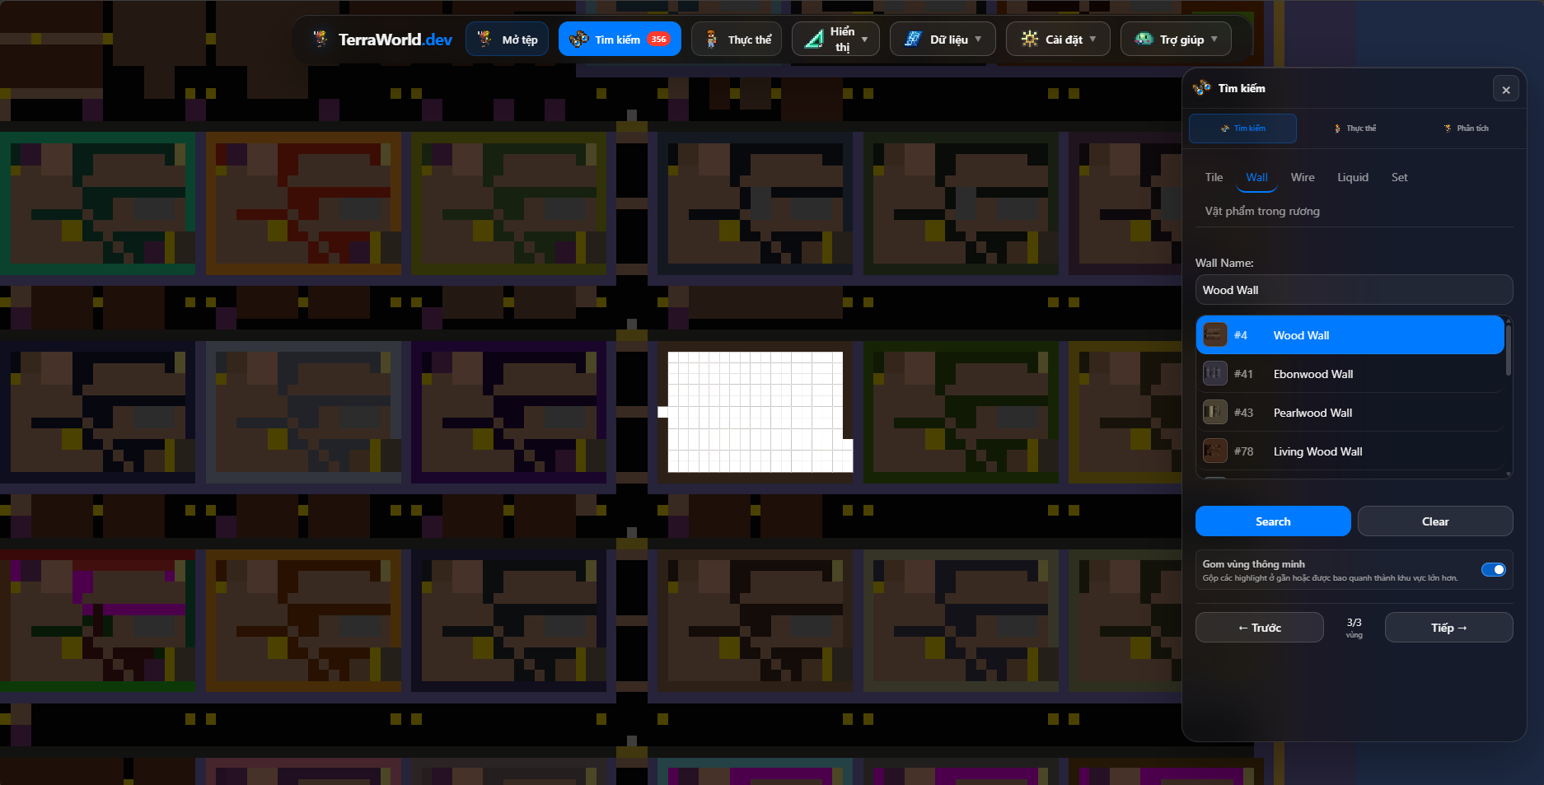Click the Trợ giúp slime icon
The width and height of the screenshot is (1544, 785).
click(x=1144, y=39)
